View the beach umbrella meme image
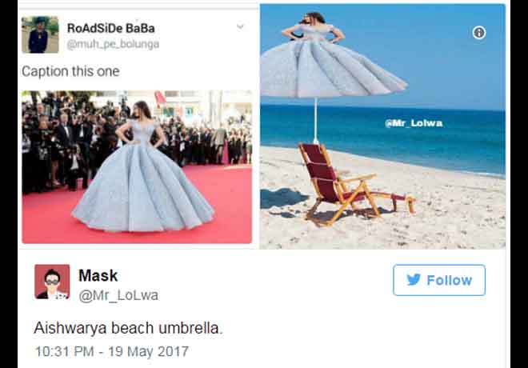The image size is (528, 368). click(x=382, y=126)
